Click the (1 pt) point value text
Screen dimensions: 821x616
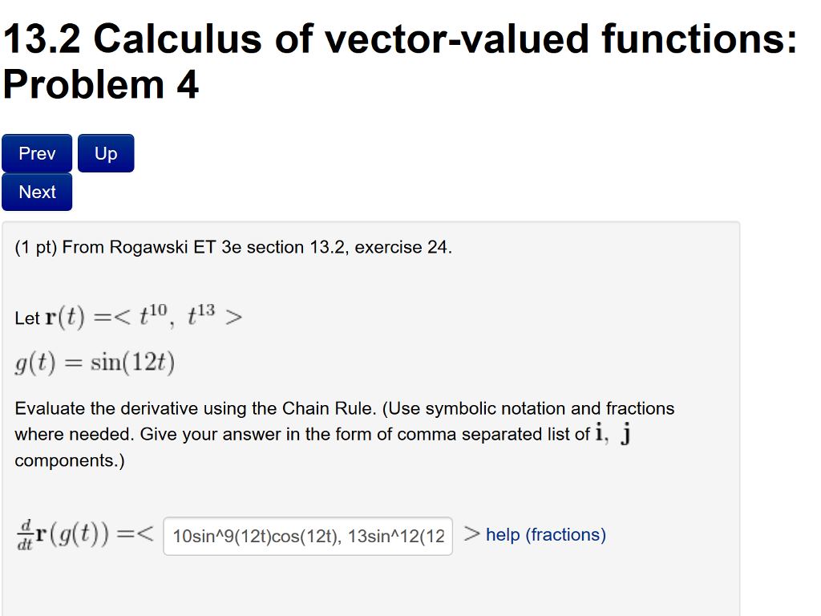tap(34, 247)
